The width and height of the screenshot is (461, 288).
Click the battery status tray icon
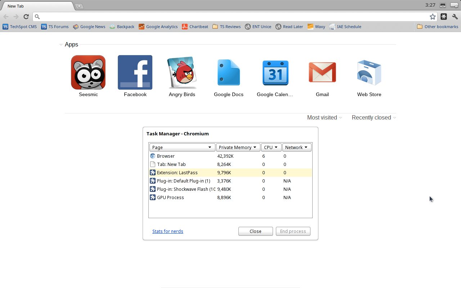[454, 5]
